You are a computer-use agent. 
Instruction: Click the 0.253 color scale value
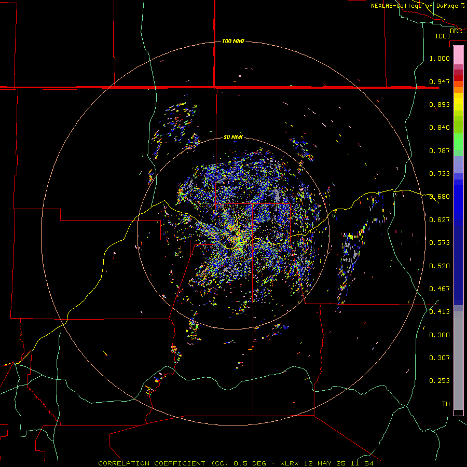coord(439,381)
